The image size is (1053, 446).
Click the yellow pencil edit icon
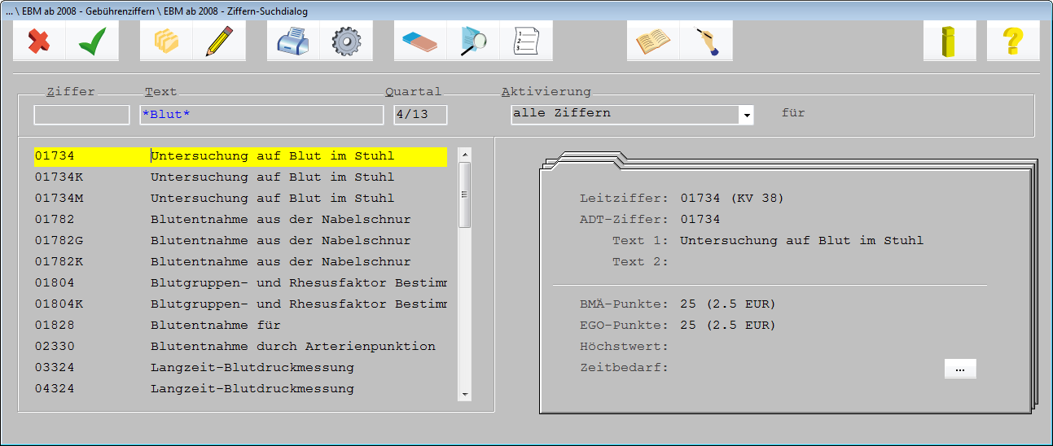(219, 41)
